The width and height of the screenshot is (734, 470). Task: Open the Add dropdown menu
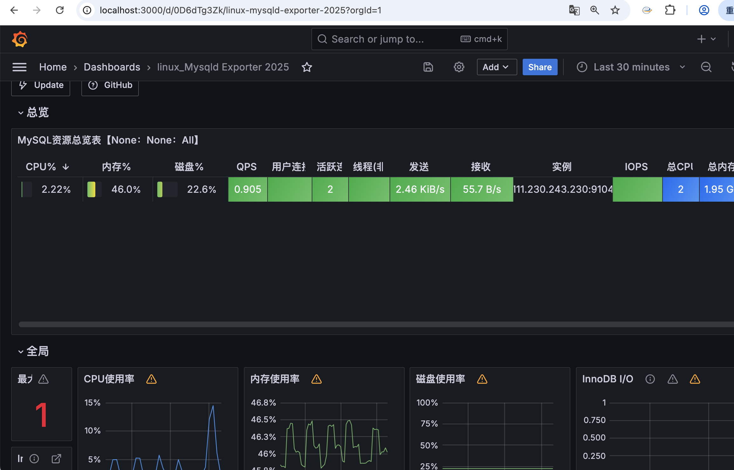pos(496,67)
